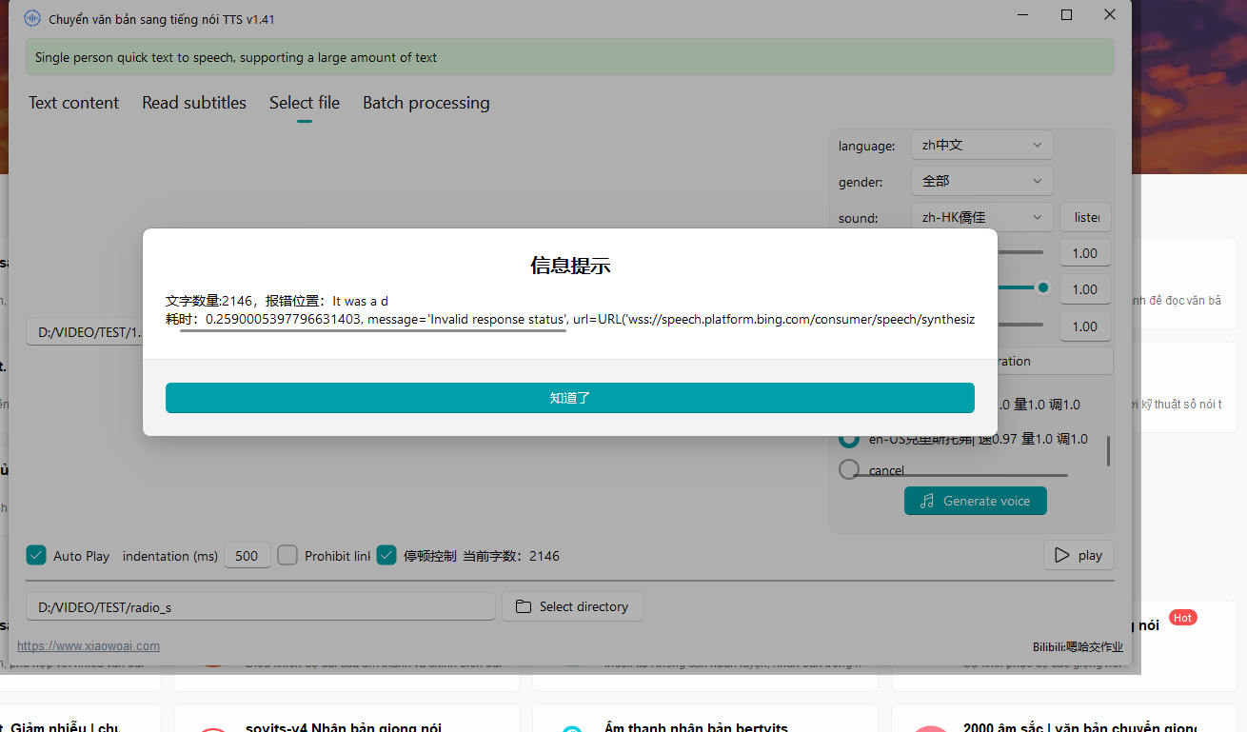Click the red Hot badge

(1182, 618)
